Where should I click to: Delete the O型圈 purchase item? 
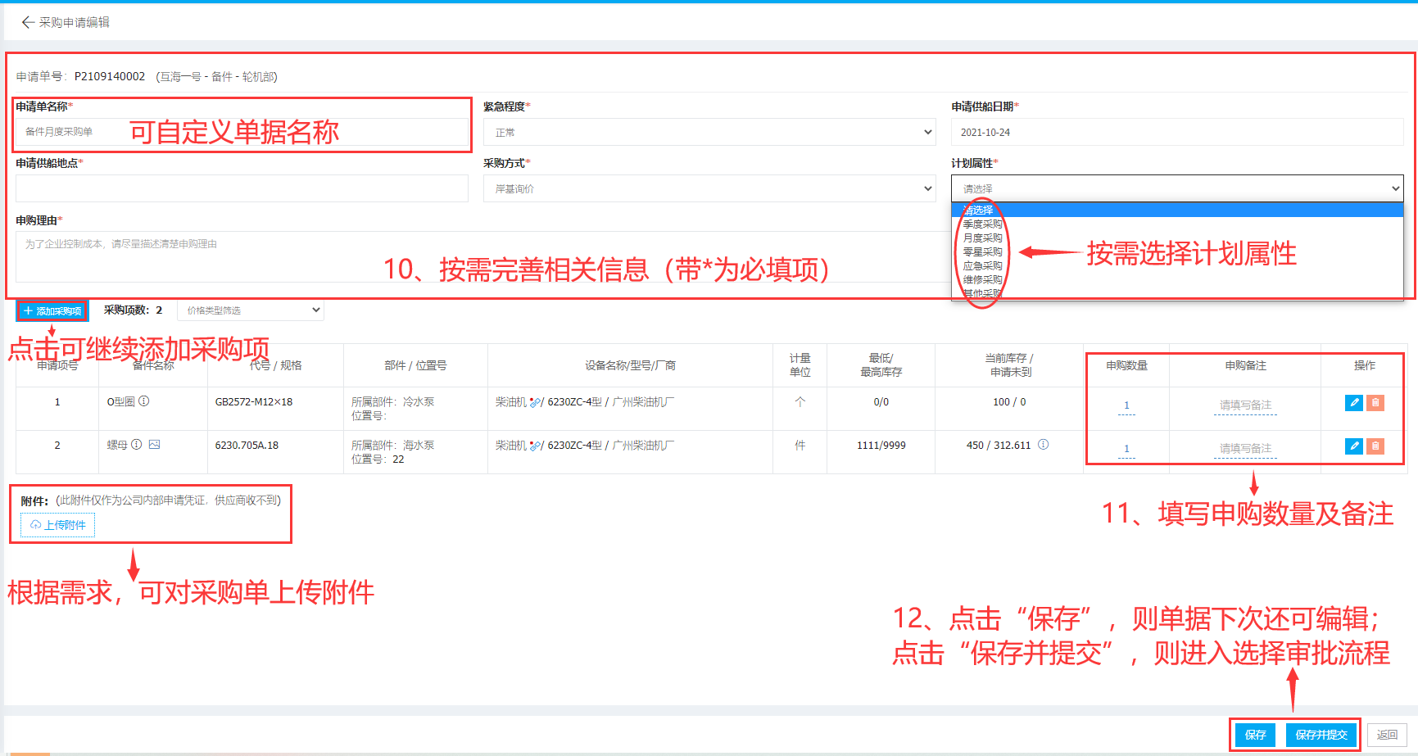[x=1375, y=403]
